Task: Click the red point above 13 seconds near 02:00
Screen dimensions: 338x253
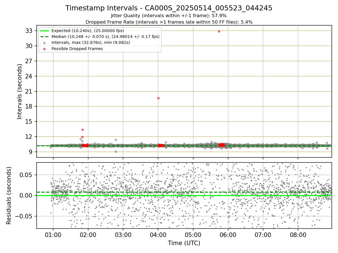Action: click(x=83, y=130)
